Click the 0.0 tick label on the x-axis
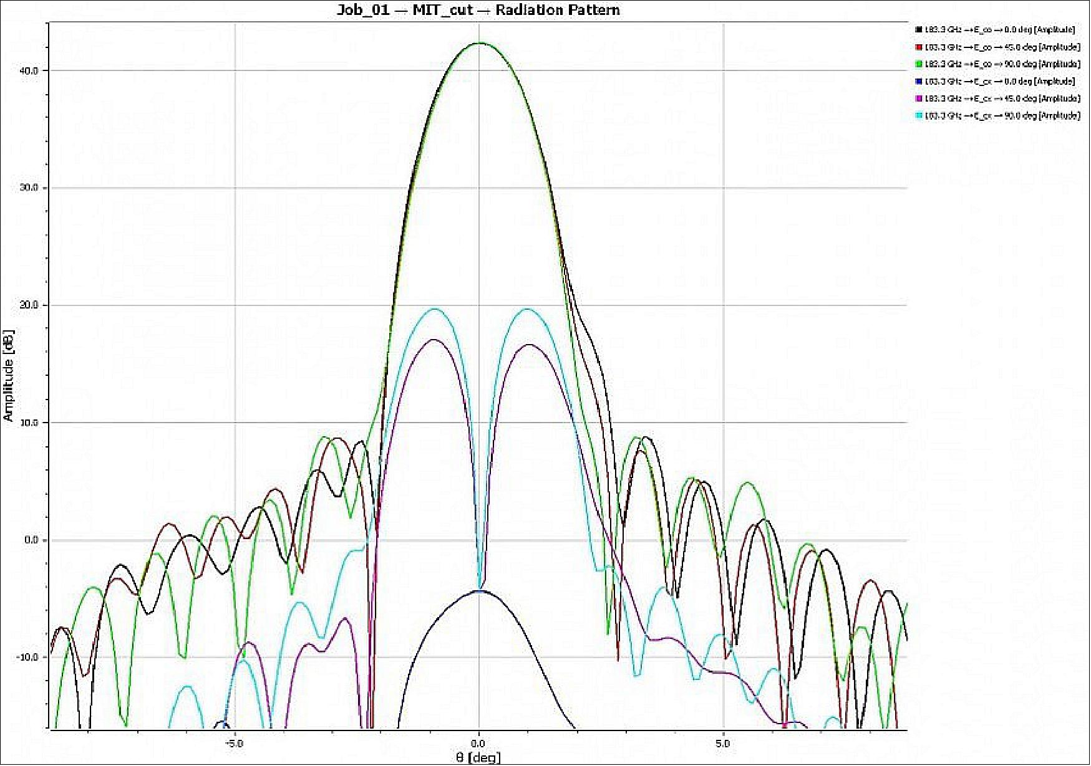 pos(478,744)
